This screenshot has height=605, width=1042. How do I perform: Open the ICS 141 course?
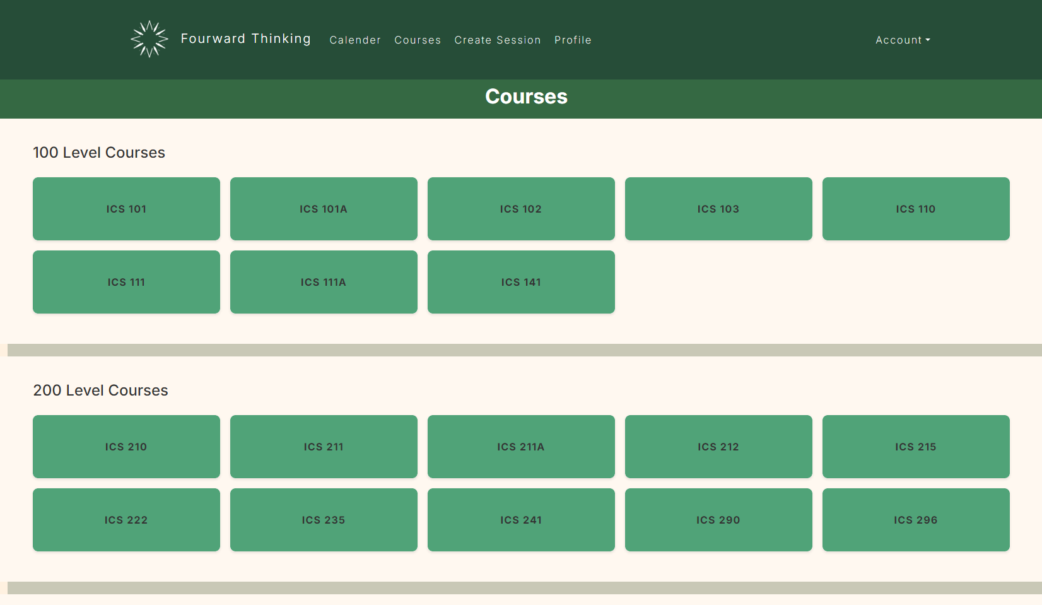pyautogui.click(x=521, y=282)
